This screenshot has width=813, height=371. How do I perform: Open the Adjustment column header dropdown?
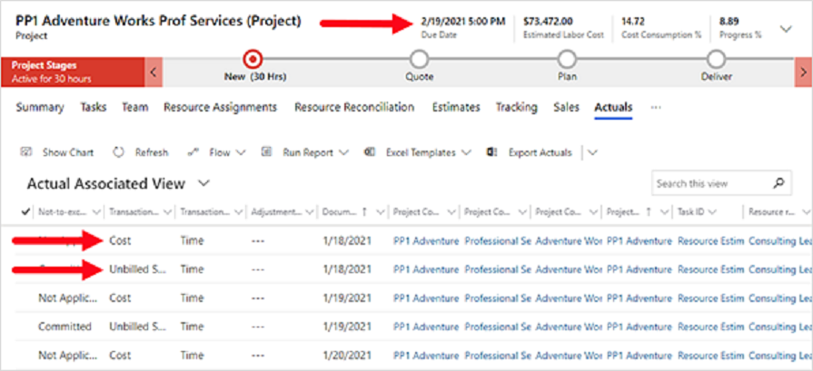[x=310, y=211]
